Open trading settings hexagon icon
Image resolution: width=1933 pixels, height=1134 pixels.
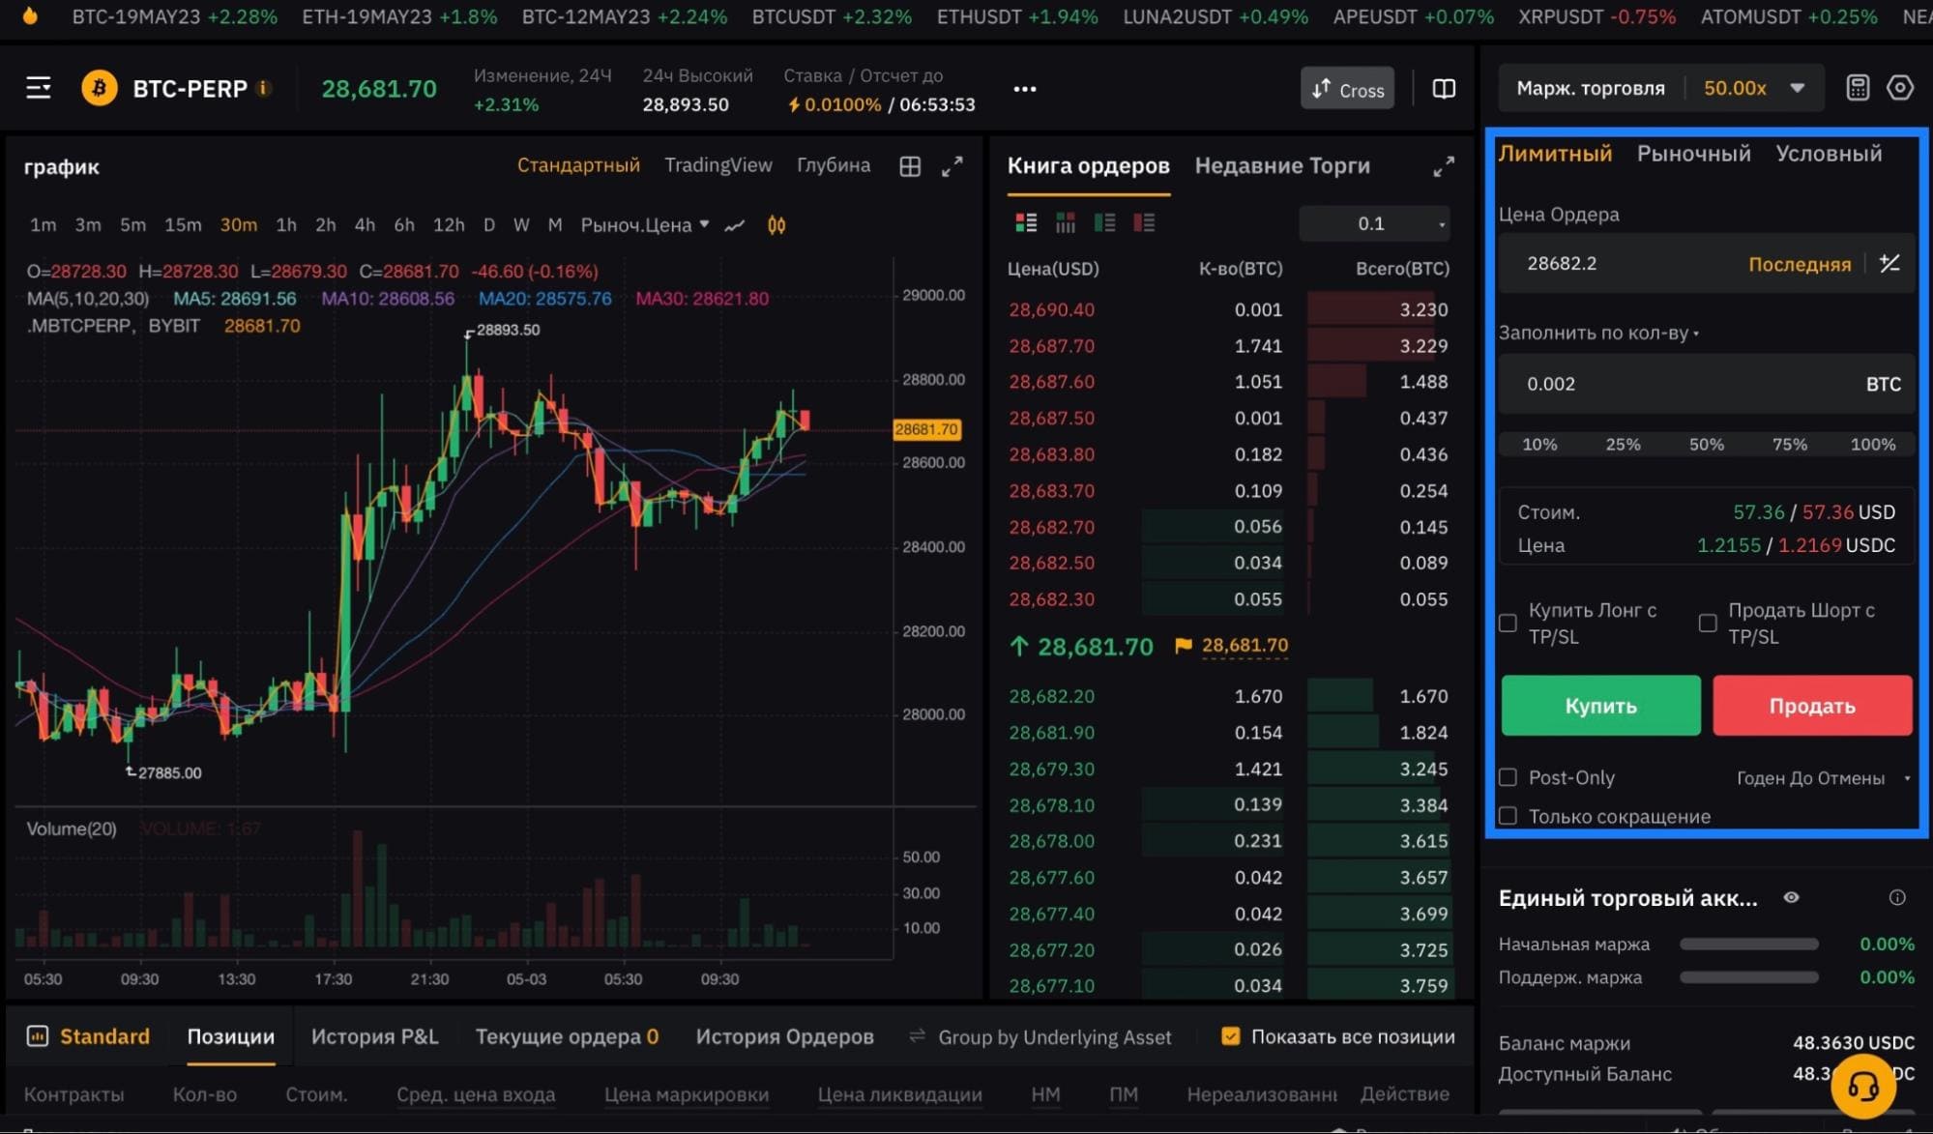1899,88
